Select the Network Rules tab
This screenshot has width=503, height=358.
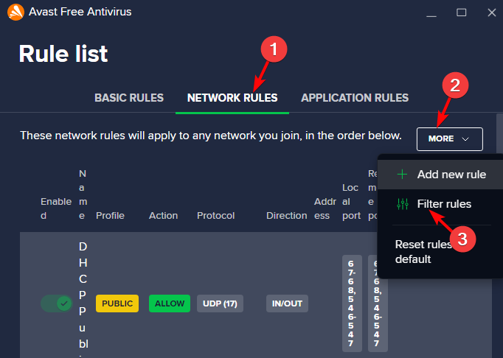(232, 98)
